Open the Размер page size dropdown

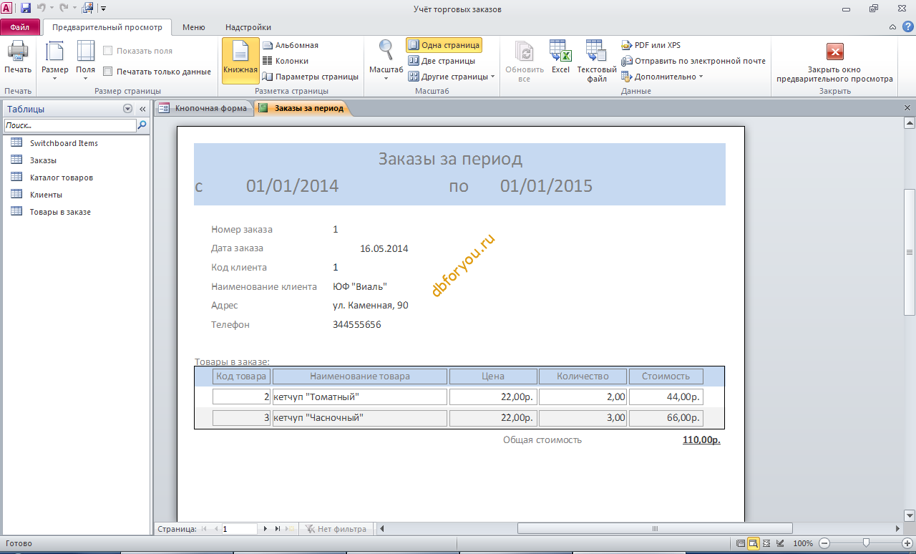55,60
